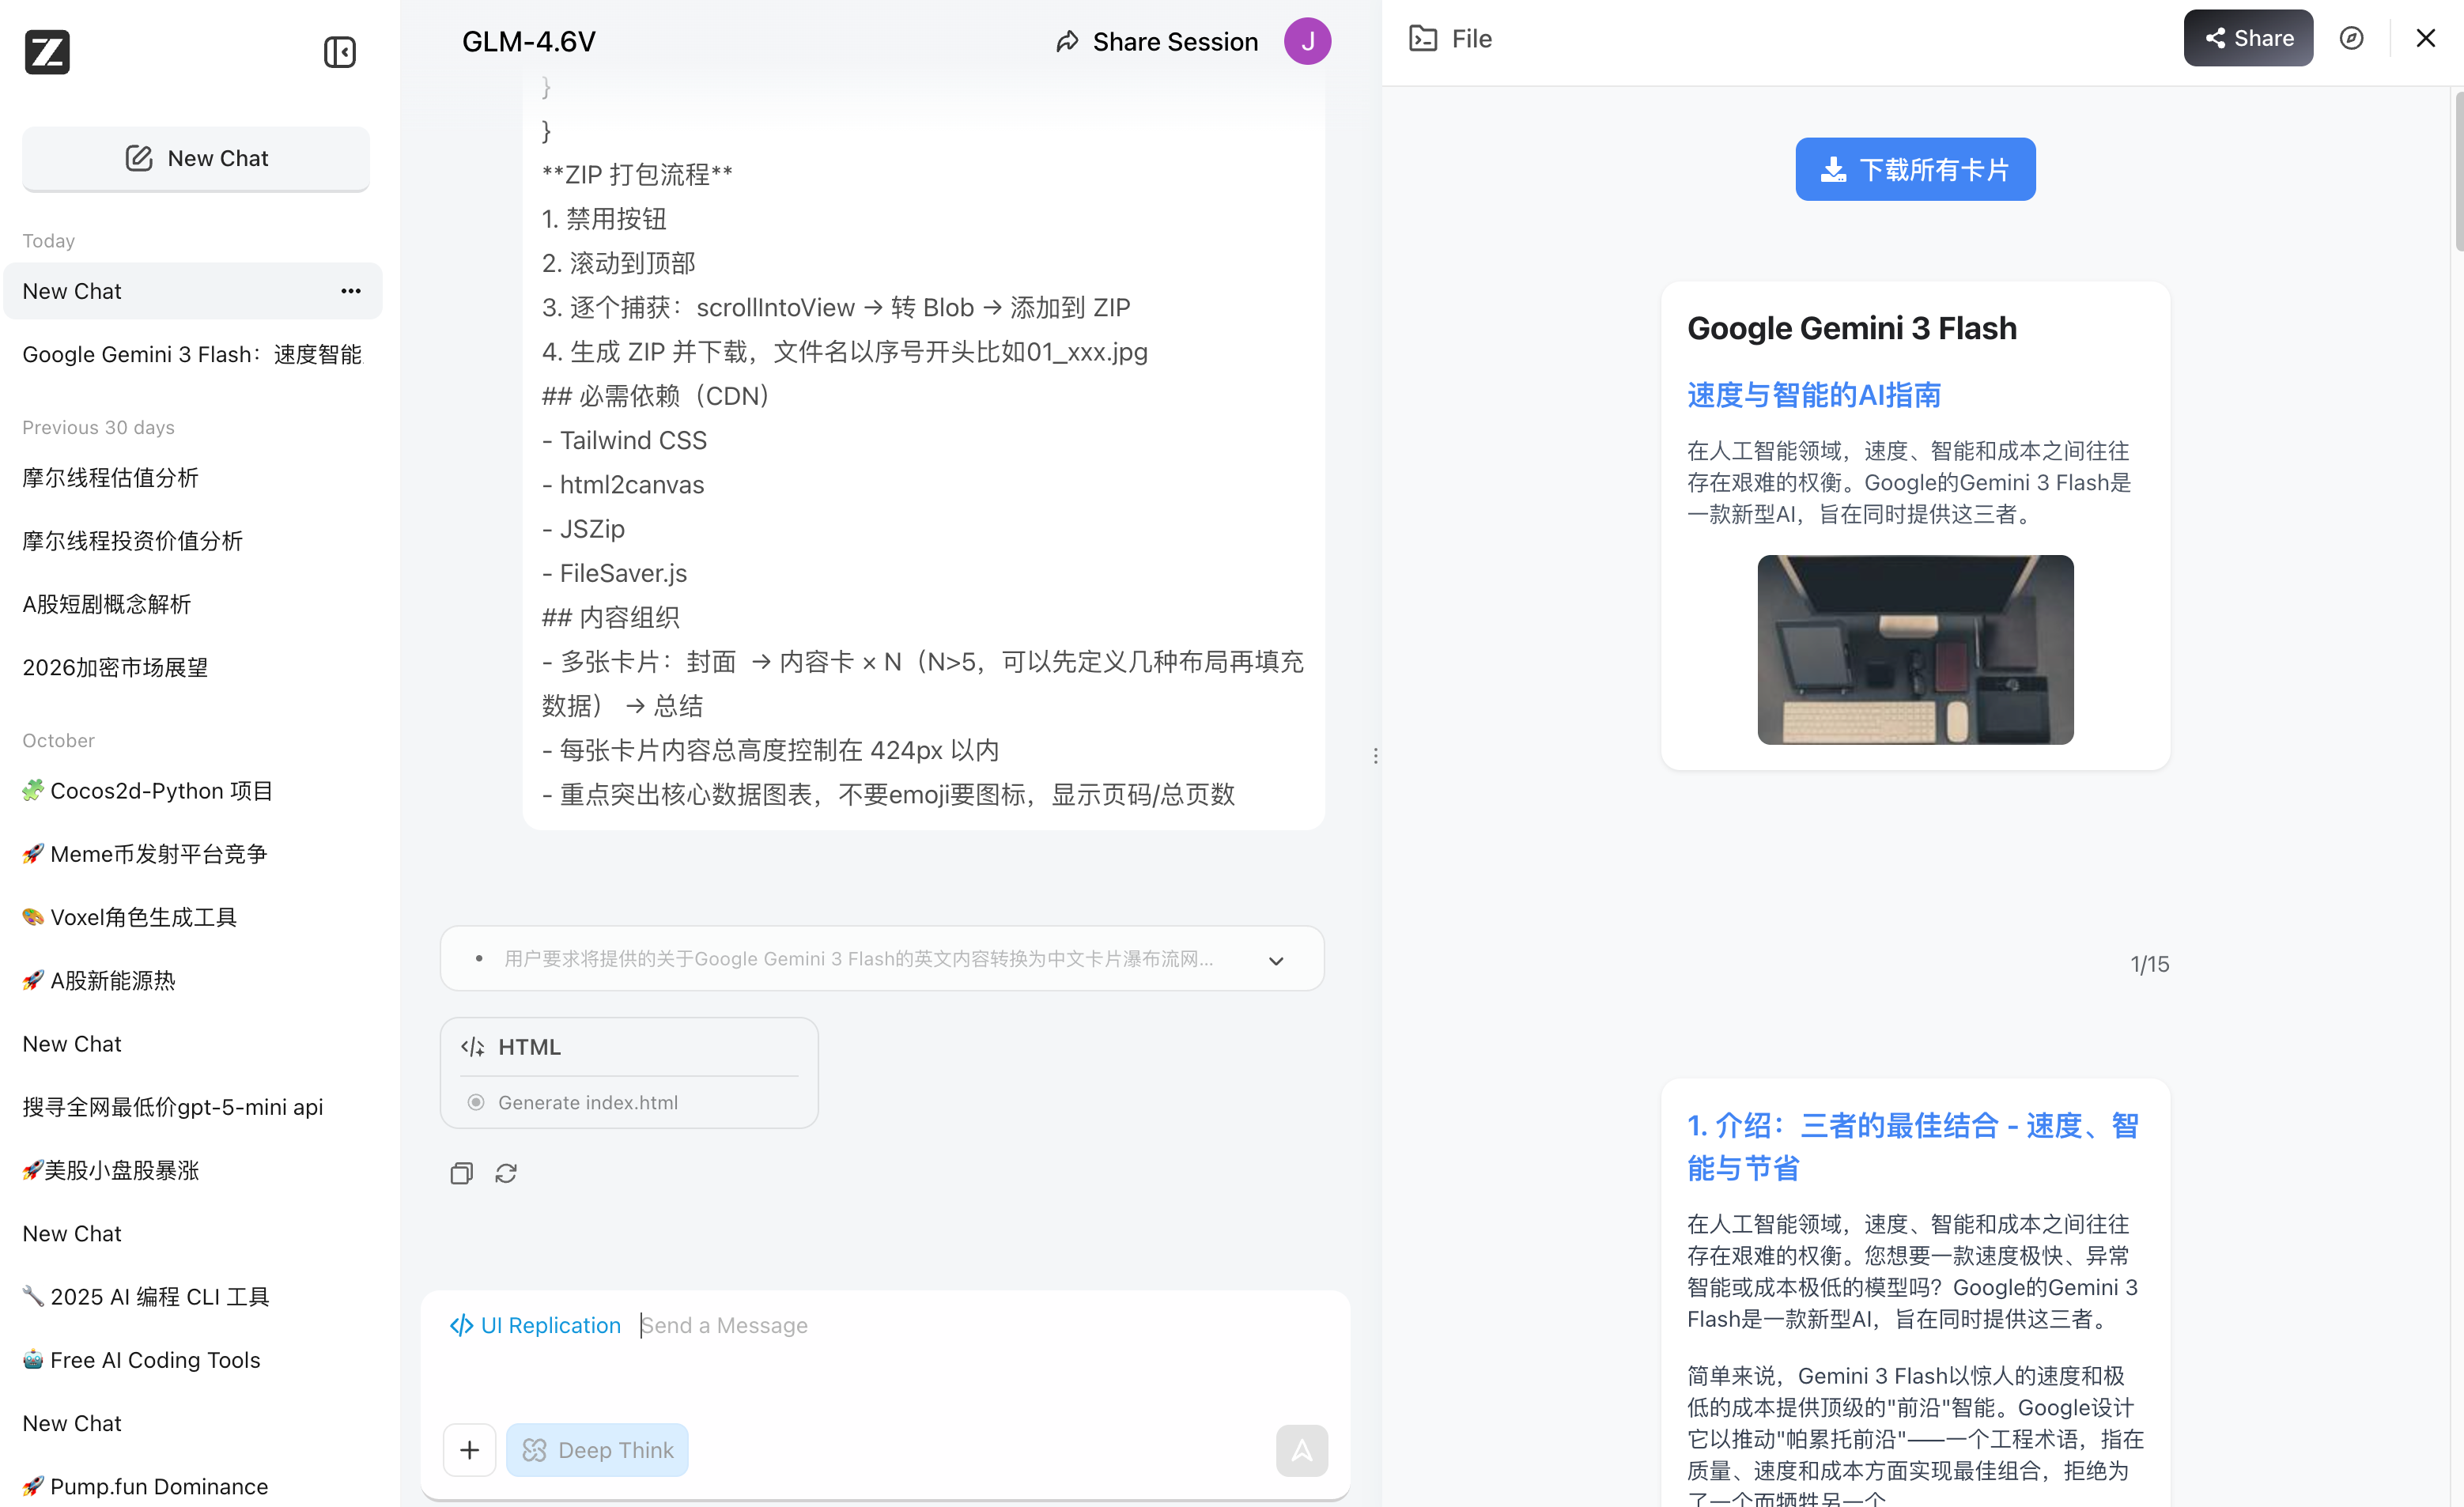Open the Voxel角色生成工具 chat

pos(143,917)
